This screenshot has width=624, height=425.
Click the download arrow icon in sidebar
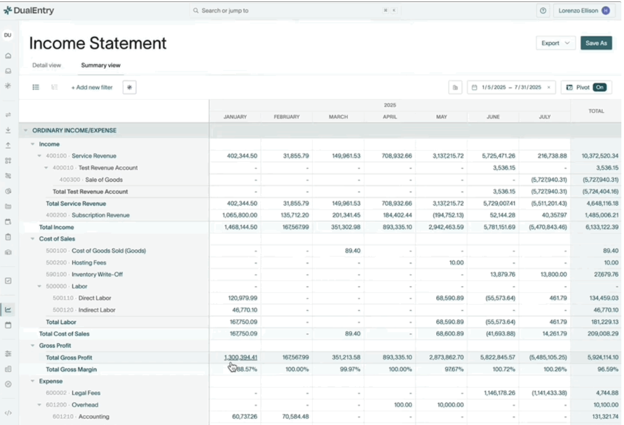(8, 130)
